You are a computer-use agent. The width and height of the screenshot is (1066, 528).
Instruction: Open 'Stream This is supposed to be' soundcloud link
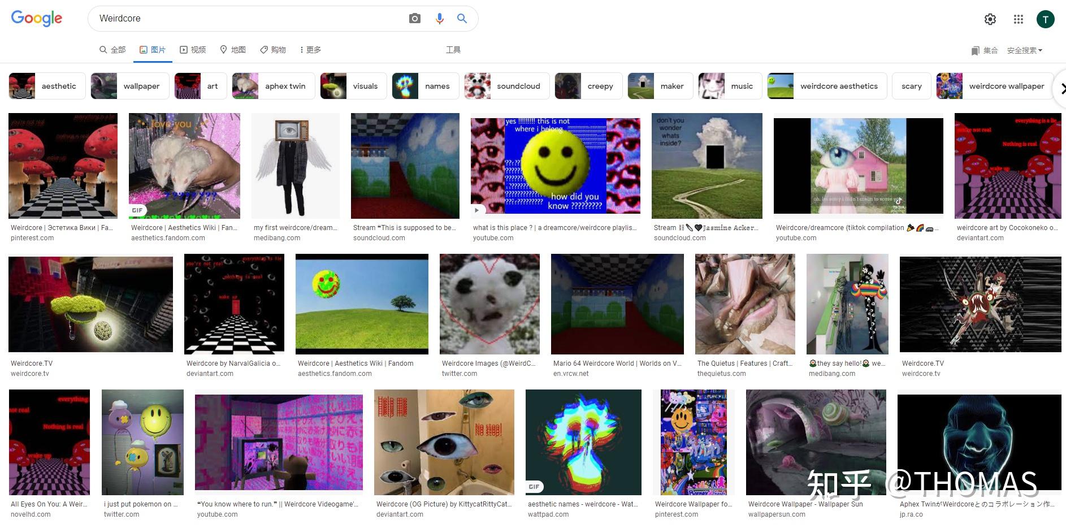404,228
